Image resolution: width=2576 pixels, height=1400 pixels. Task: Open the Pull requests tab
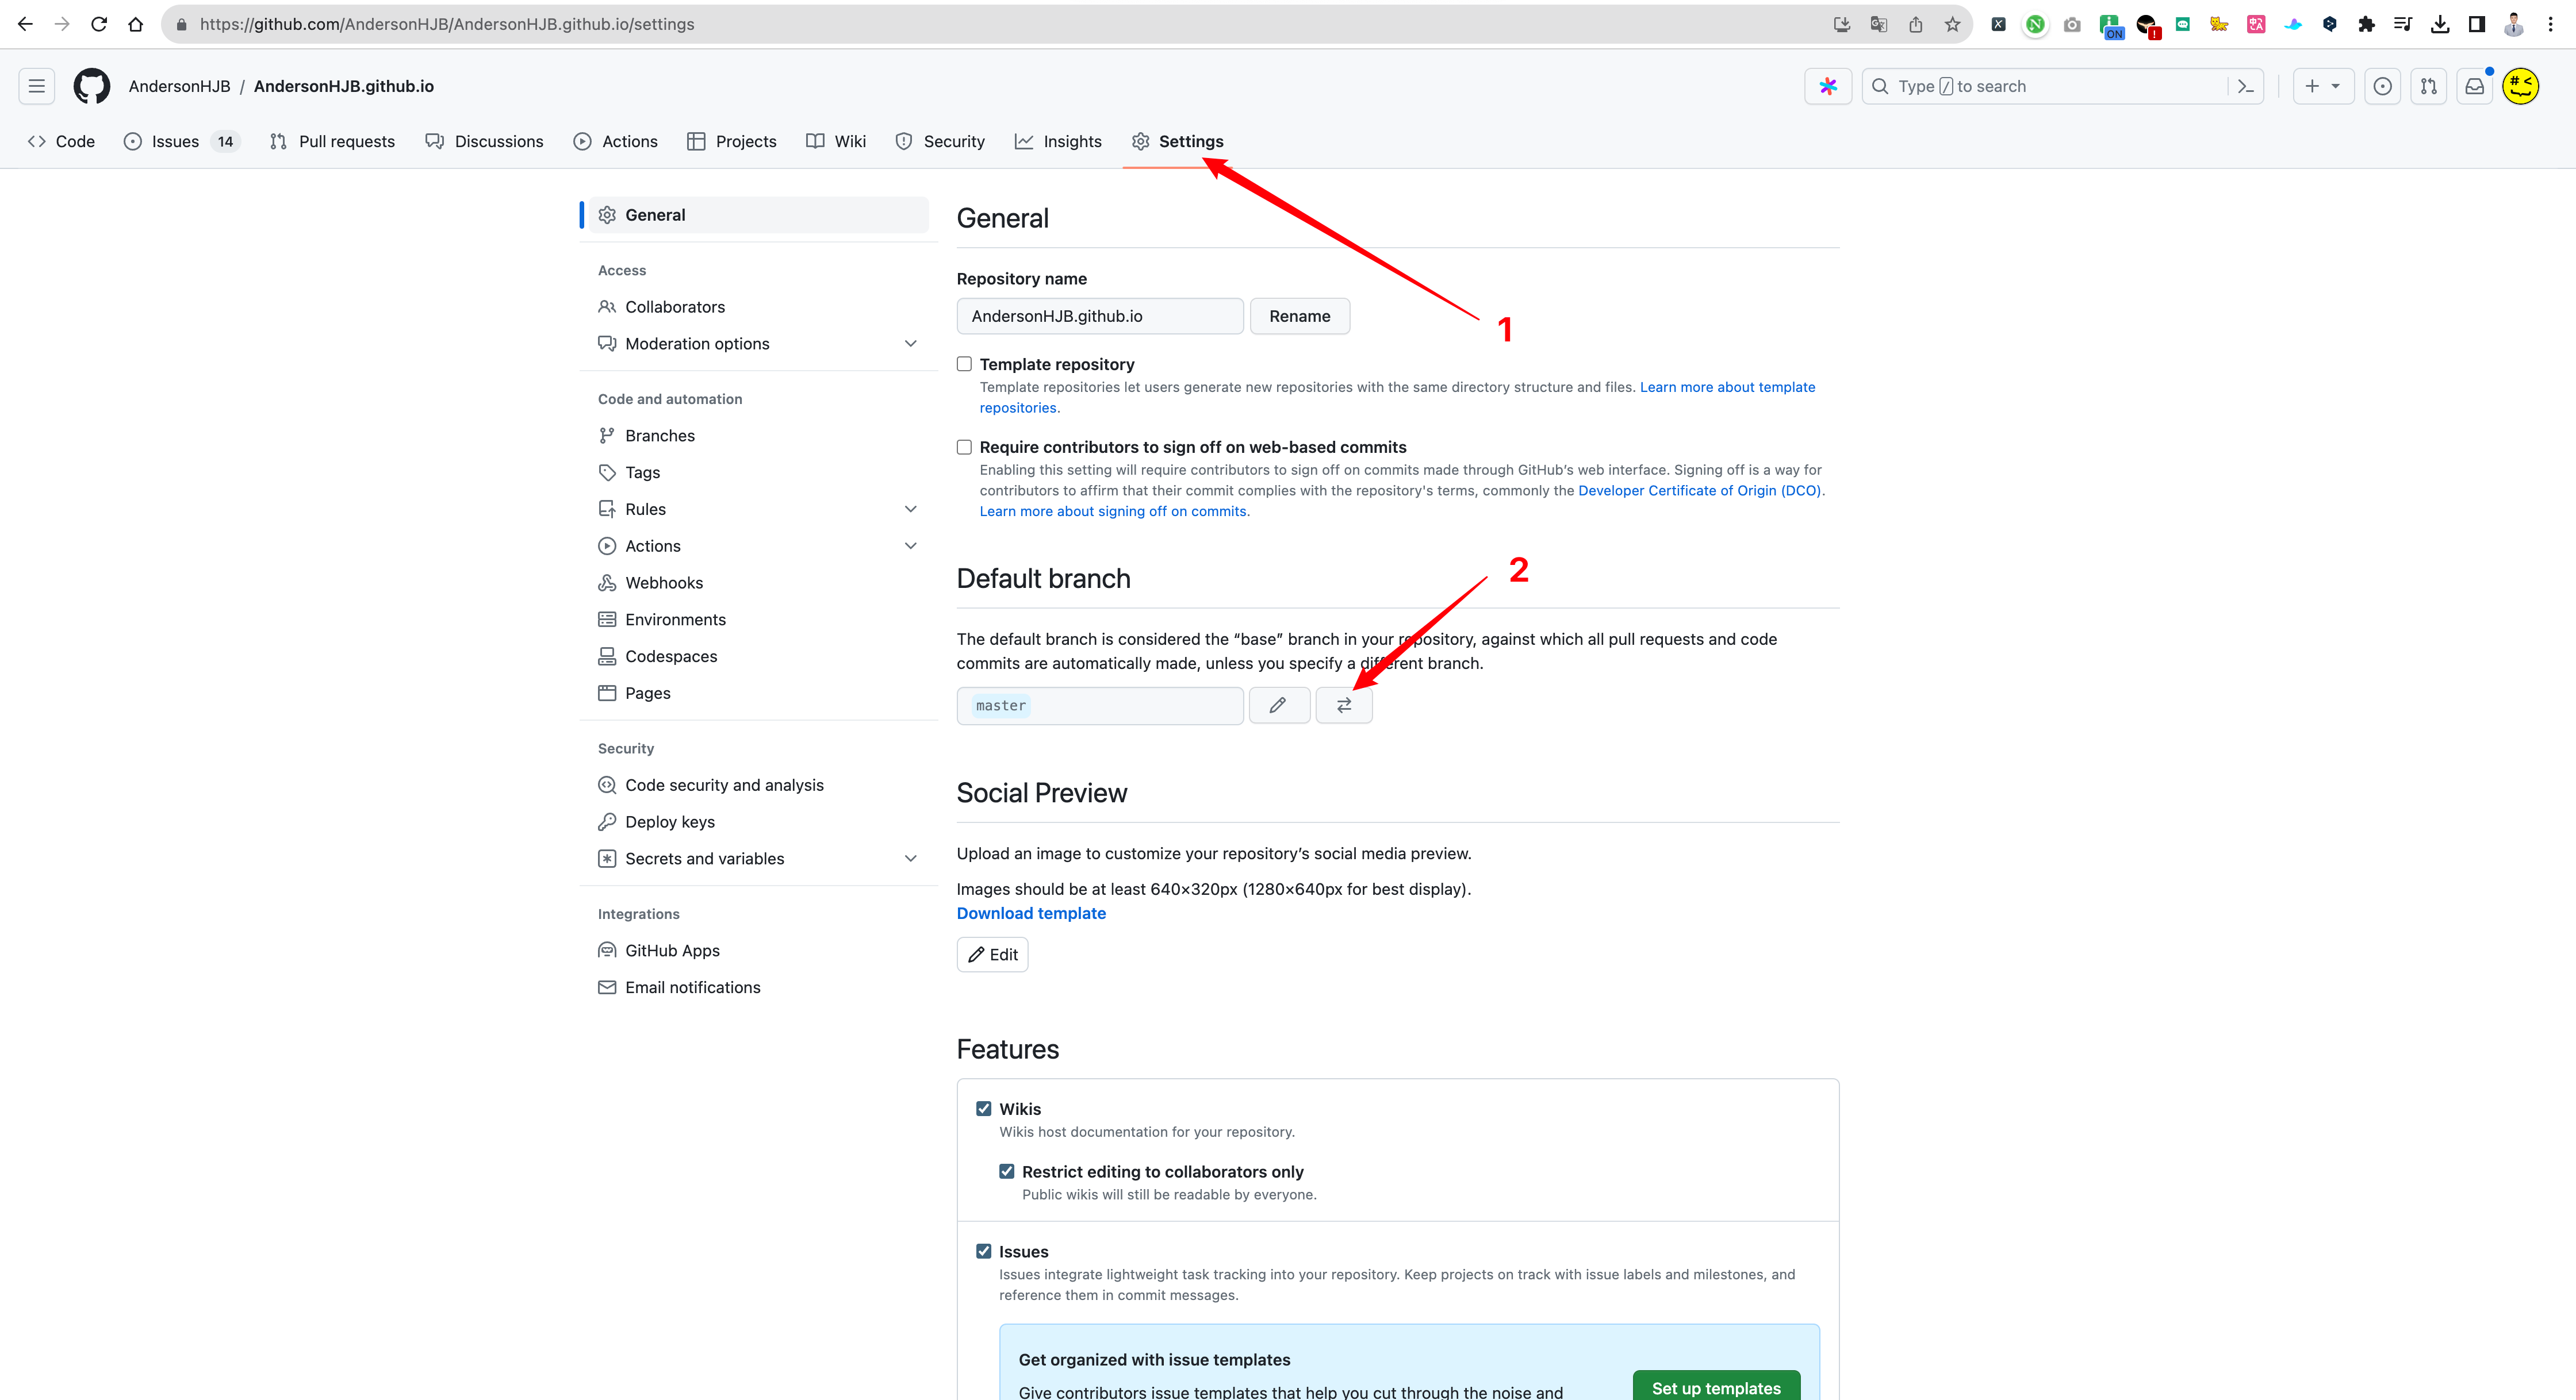coord(332,141)
